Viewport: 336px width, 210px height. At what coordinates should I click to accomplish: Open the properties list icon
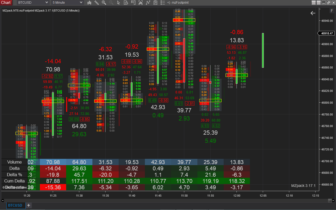click(x=162, y=3)
